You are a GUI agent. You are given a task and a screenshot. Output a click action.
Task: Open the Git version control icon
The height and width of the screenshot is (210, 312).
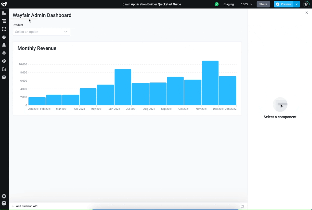pos(4,61)
